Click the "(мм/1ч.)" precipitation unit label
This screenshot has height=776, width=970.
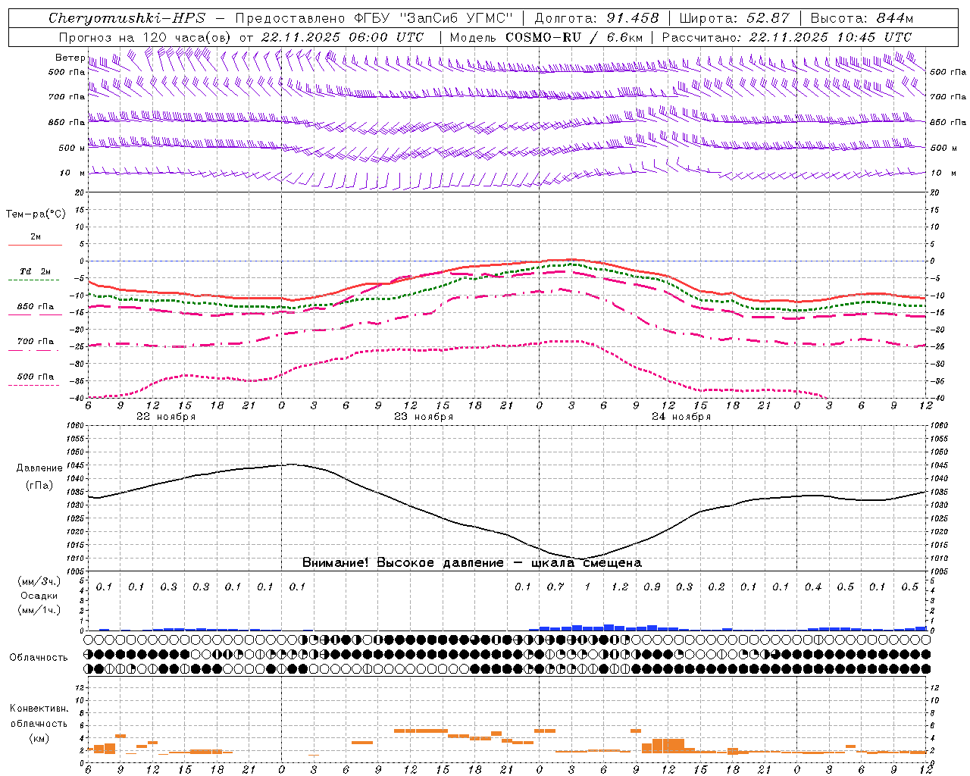pos(39,610)
